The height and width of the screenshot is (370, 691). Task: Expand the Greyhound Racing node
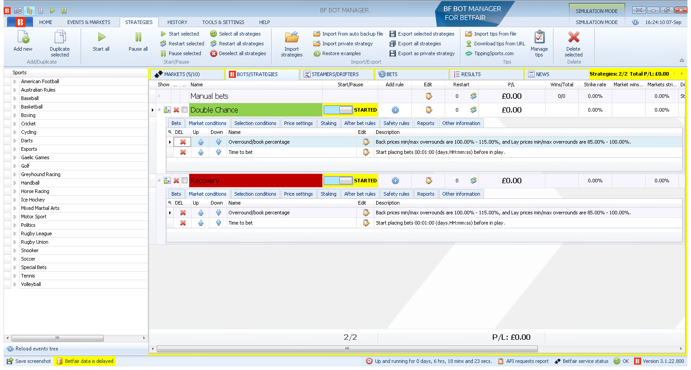click(15, 174)
